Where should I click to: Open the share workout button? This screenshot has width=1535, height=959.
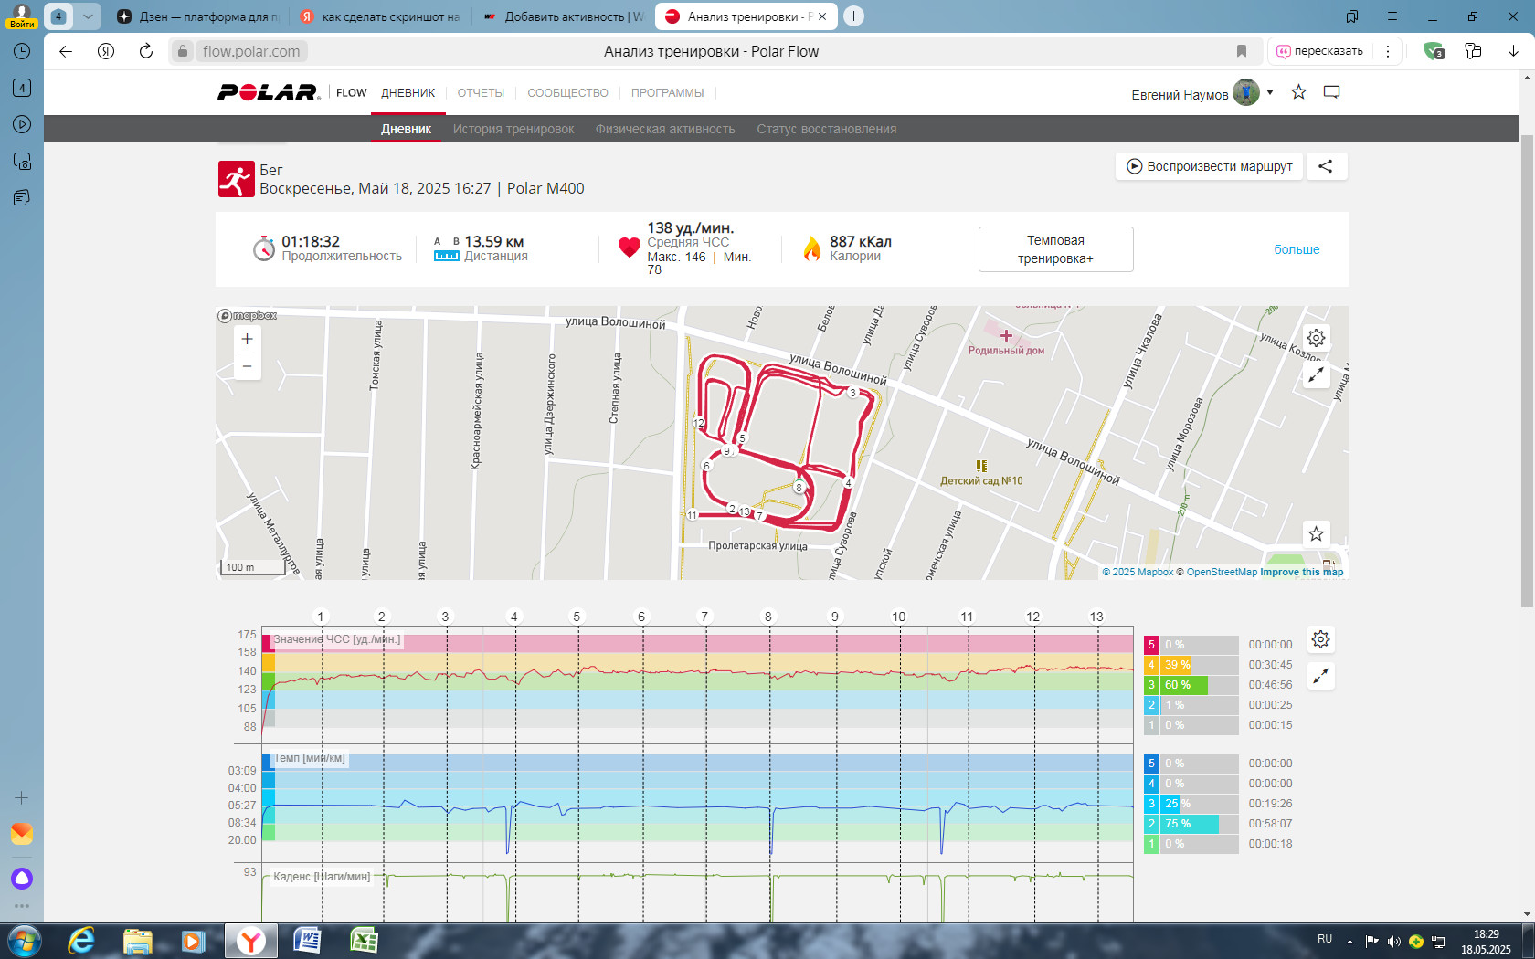tap(1326, 166)
